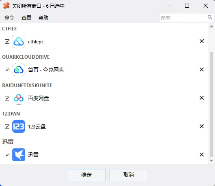Open the 查看 menu
This screenshot has height=186, width=215.
(x=26, y=18)
